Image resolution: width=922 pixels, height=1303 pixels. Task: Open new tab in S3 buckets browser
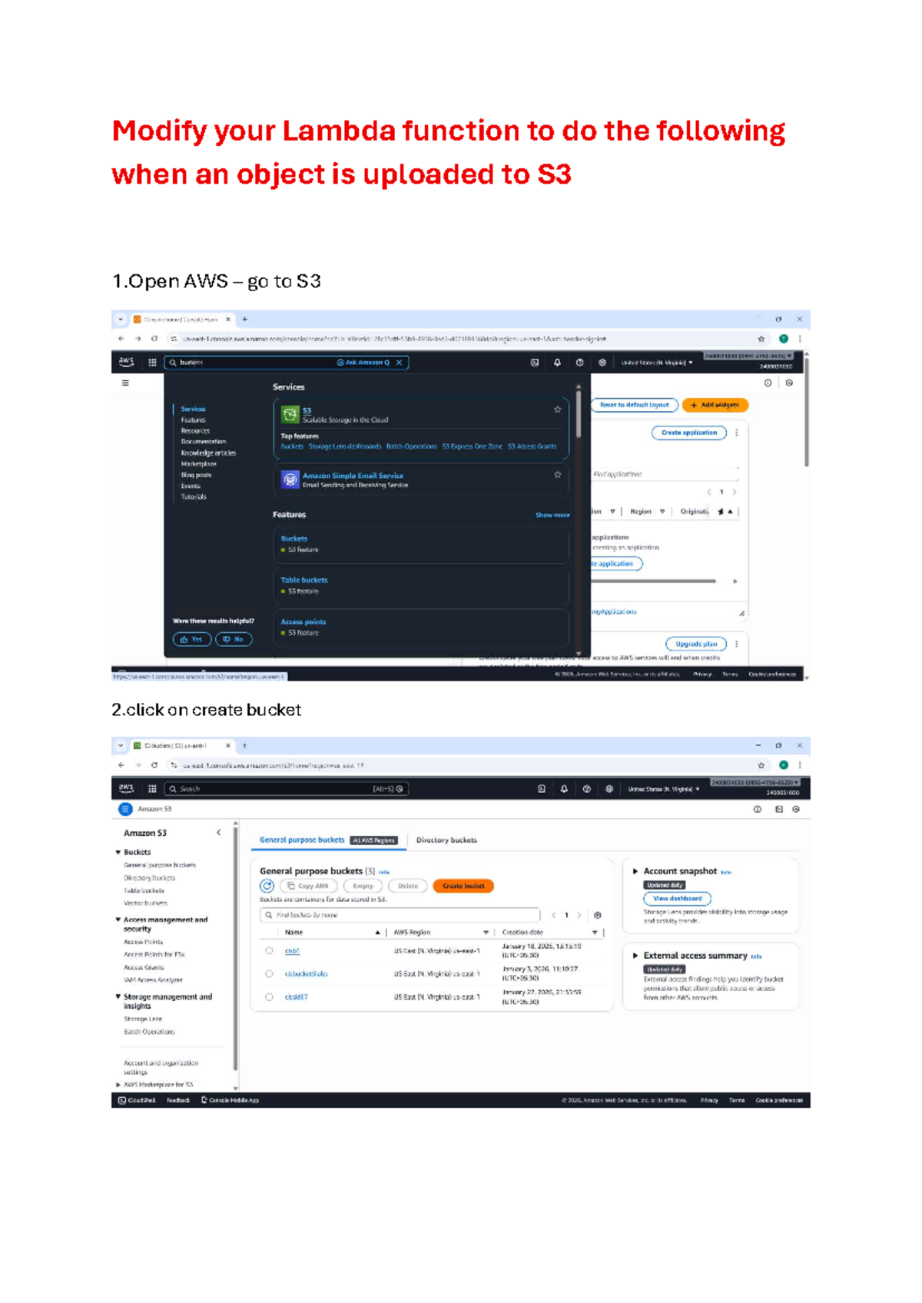click(245, 745)
